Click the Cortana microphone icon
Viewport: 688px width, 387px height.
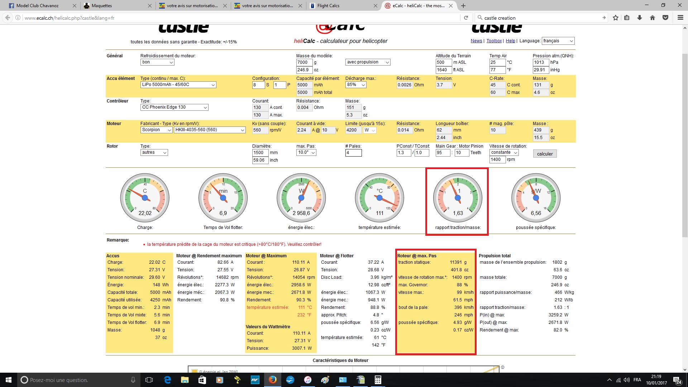point(133,380)
